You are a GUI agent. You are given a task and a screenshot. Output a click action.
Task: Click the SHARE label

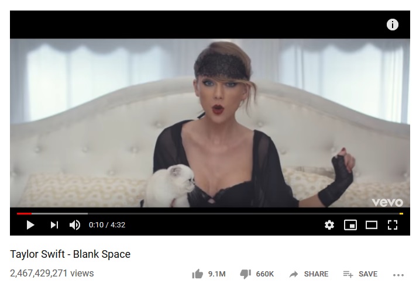pos(316,274)
